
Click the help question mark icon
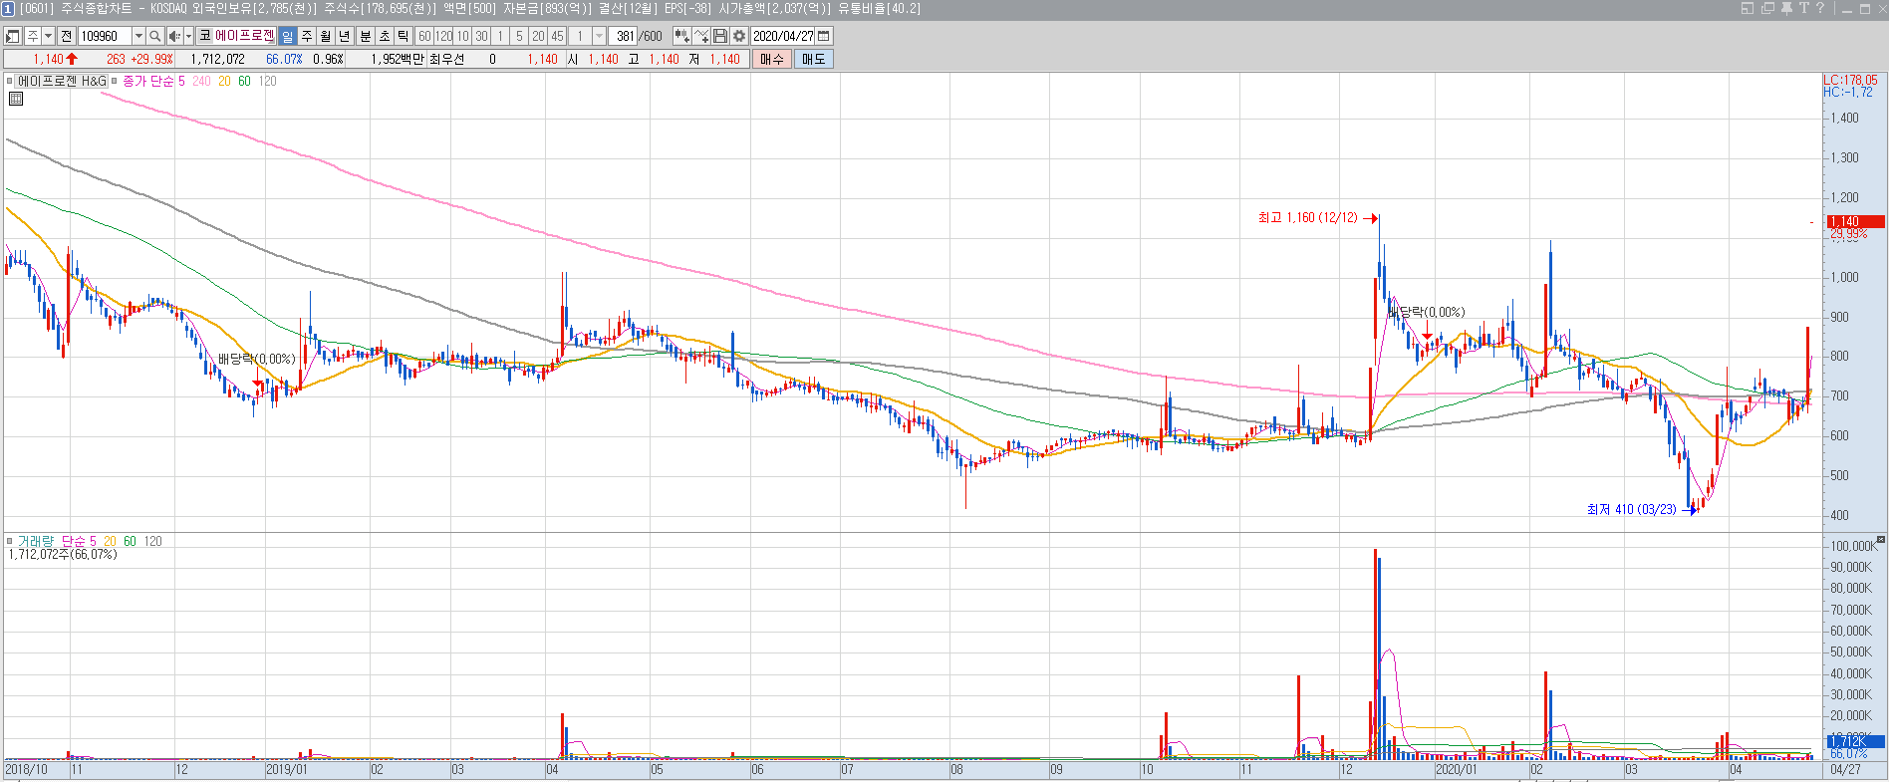pos(1820,8)
